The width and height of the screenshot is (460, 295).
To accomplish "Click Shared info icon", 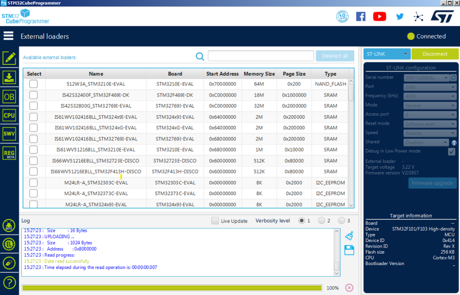I will 454,143.
